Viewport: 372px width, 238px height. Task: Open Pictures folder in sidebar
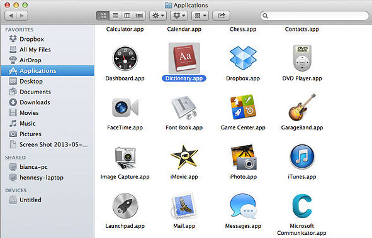coord(47,134)
